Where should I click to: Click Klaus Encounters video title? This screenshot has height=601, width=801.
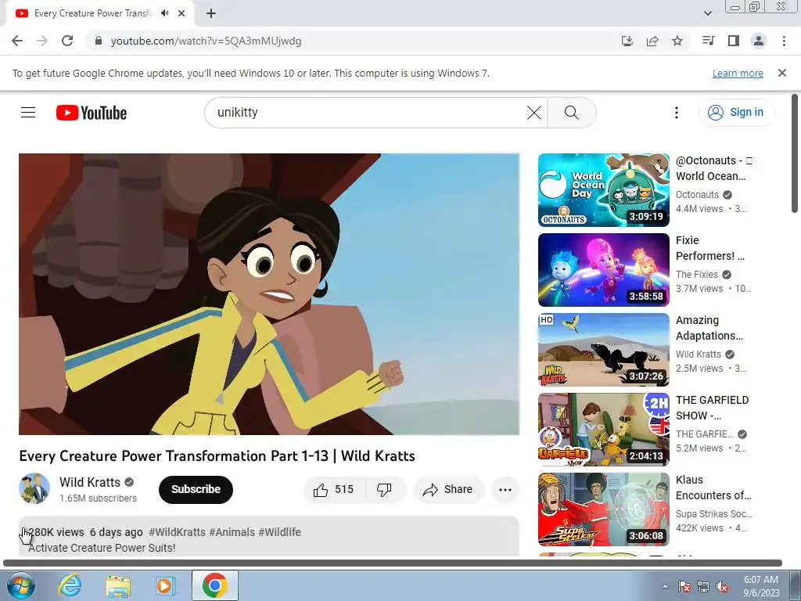713,488
